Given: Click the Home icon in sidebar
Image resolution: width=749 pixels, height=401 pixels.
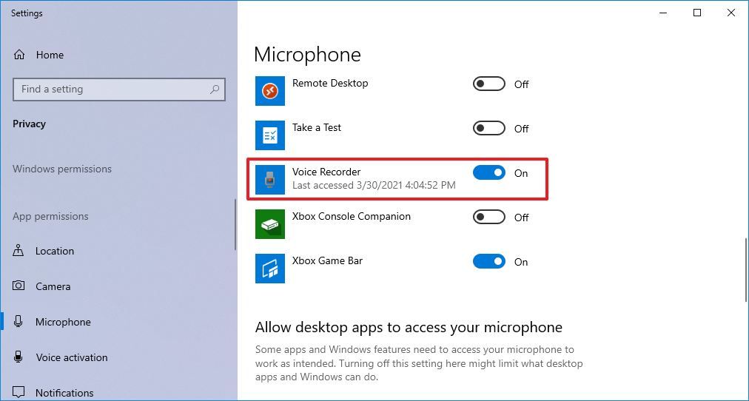Looking at the screenshot, I should pyautogui.click(x=19, y=55).
